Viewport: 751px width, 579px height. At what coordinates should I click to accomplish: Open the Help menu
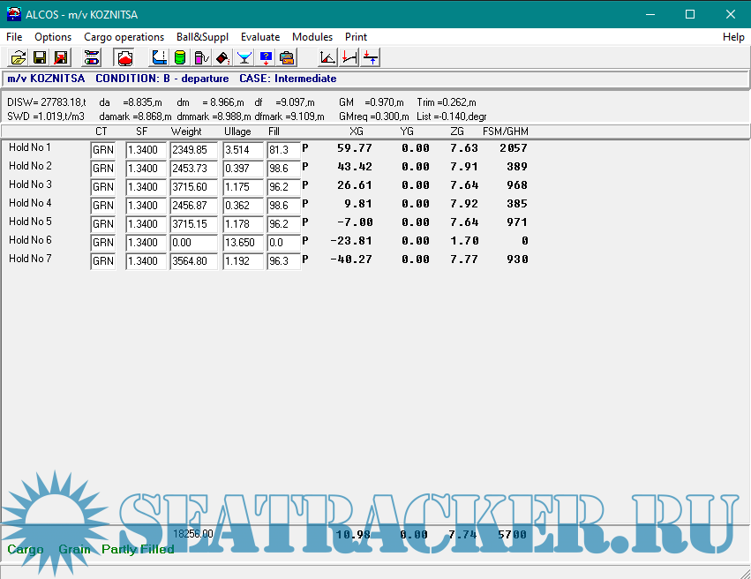pyautogui.click(x=733, y=37)
